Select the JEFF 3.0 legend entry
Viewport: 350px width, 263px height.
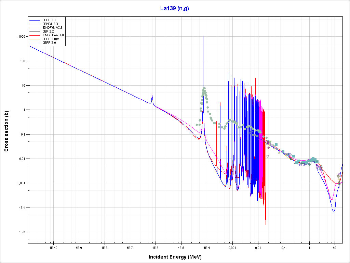49,42
